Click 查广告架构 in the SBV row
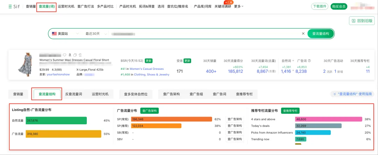The height and width of the screenshot is (155, 378). [234, 139]
